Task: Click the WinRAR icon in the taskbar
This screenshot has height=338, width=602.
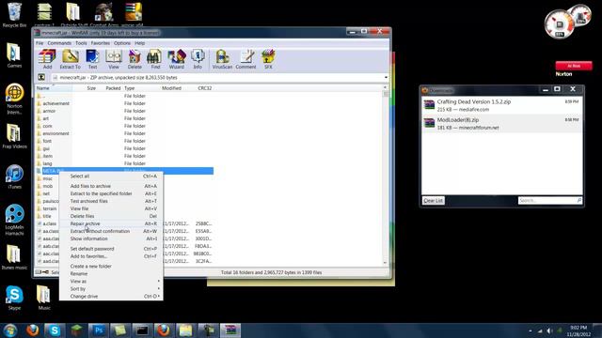Action: (230, 330)
